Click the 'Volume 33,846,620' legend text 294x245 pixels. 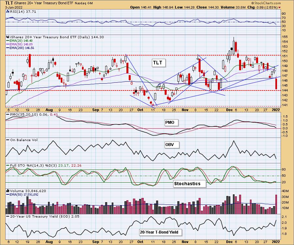click(x=28, y=191)
